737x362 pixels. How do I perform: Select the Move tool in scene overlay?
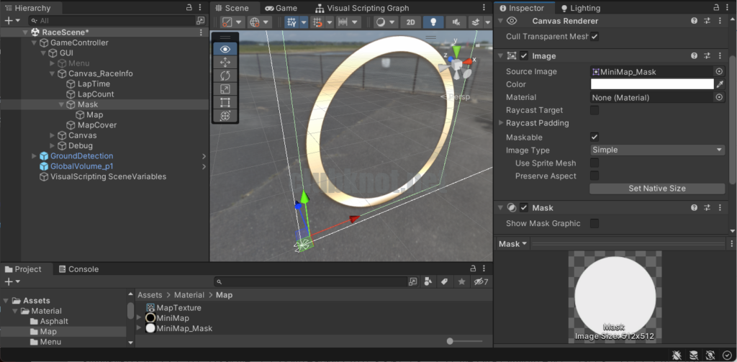(225, 63)
